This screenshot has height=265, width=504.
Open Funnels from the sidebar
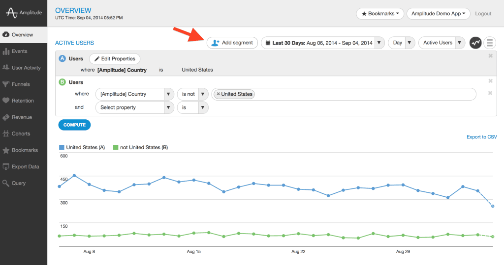[21, 84]
